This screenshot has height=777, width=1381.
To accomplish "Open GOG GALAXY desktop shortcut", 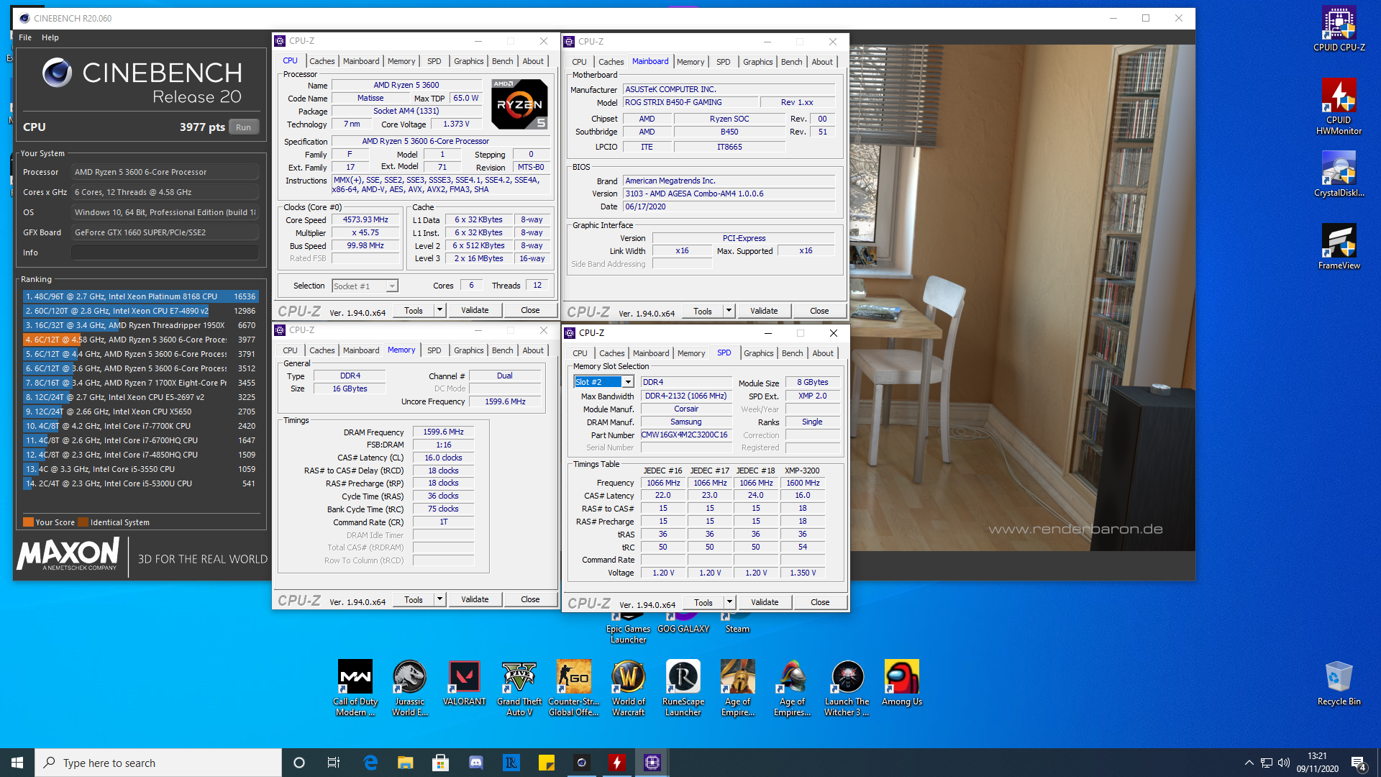I will click(x=683, y=623).
